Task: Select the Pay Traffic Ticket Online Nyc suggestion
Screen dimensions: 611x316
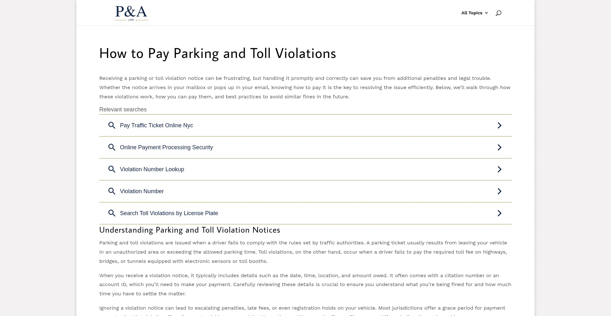Action: [156, 125]
